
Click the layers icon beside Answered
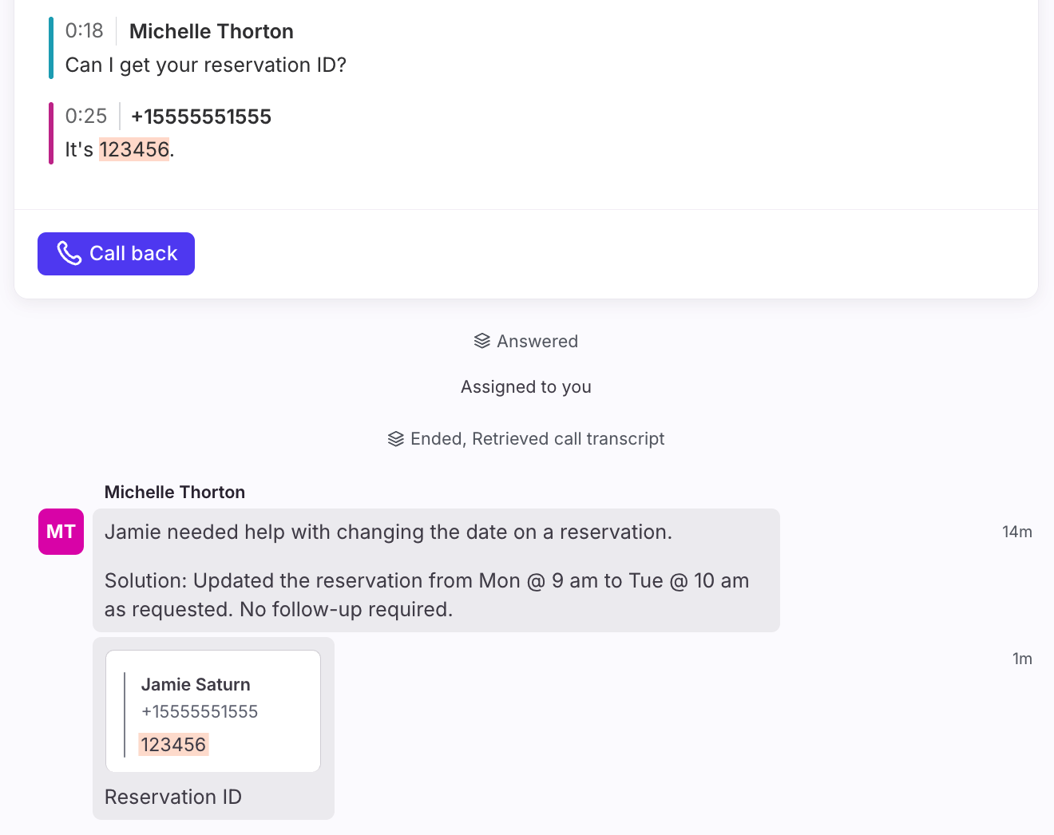coord(482,341)
